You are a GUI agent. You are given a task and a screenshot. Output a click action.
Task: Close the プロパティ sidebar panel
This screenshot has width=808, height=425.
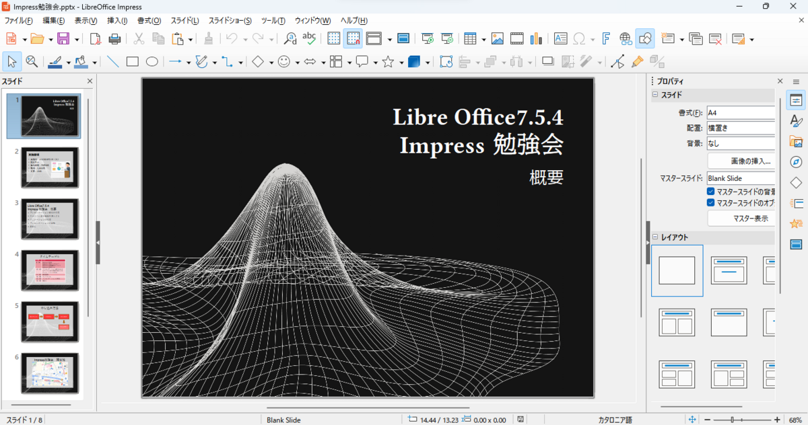(x=780, y=81)
